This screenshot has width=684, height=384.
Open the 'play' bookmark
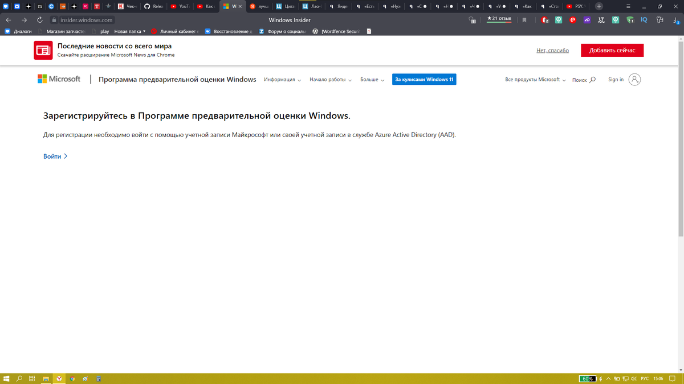[101, 32]
